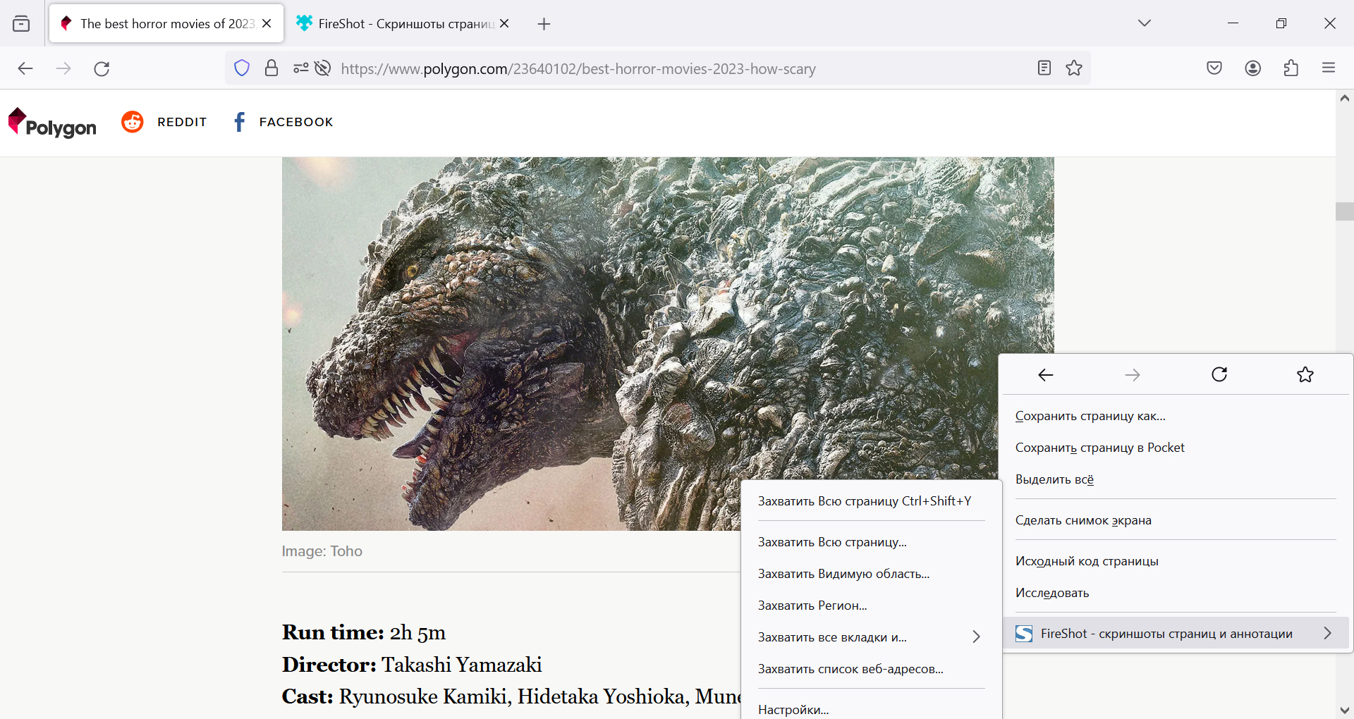The width and height of the screenshot is (1354, 719).
Task: Open the site permissions icon in address bar
Action: pyautogui.click(x=300, y=68)
